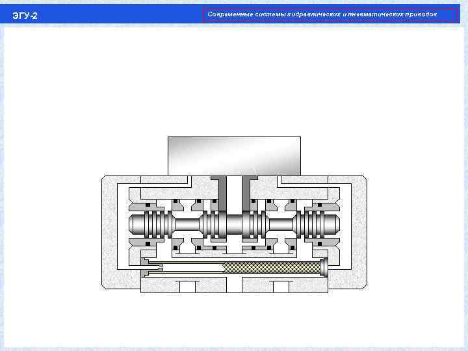Click the 'Современные системы гидравлических и пневматических приводов' banner
The height and width of the screenshot is (351, 468).
click(330, 14)
